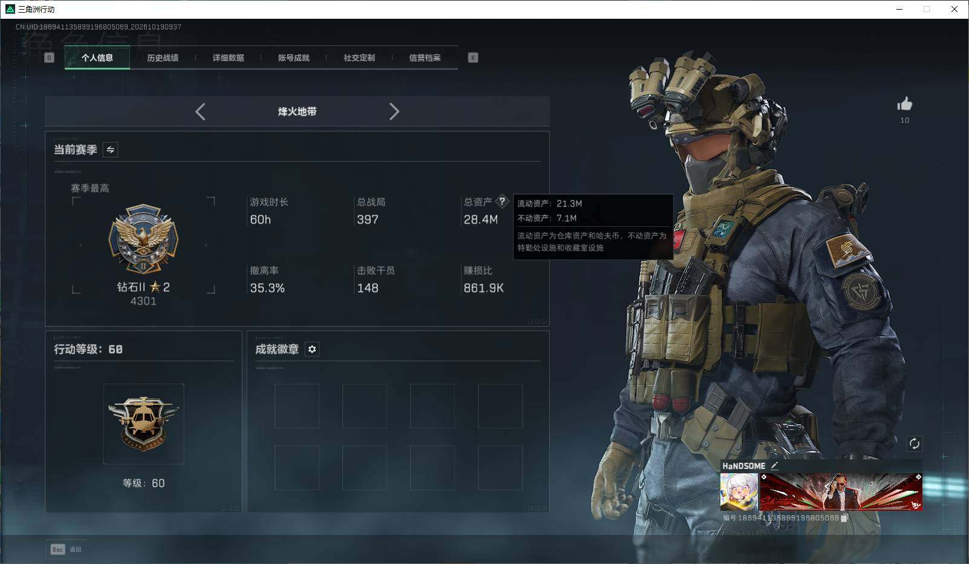Click the 钻石II rank badge emblem
Viewport: 969px width, 564px height.
143,238
